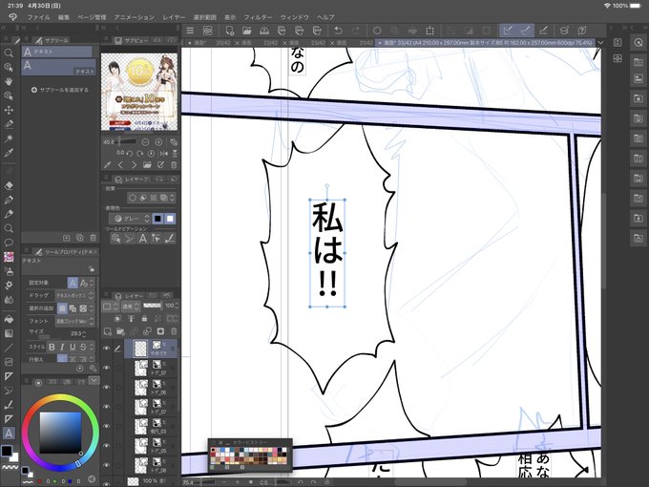Click the Sub View reference image thumbnail
This screenshot has height=487, width=649.
139,92
